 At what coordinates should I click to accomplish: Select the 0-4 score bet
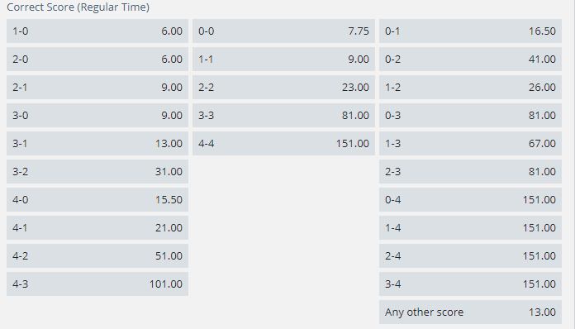[470, 200]
